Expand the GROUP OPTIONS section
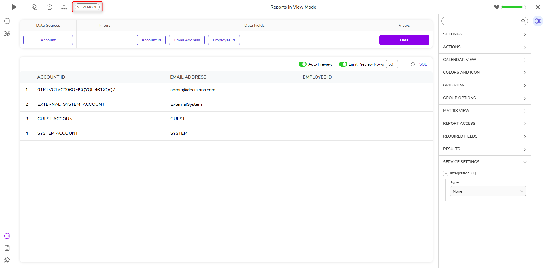The width and height of the screenshot is (545, 268). point(484,98)
